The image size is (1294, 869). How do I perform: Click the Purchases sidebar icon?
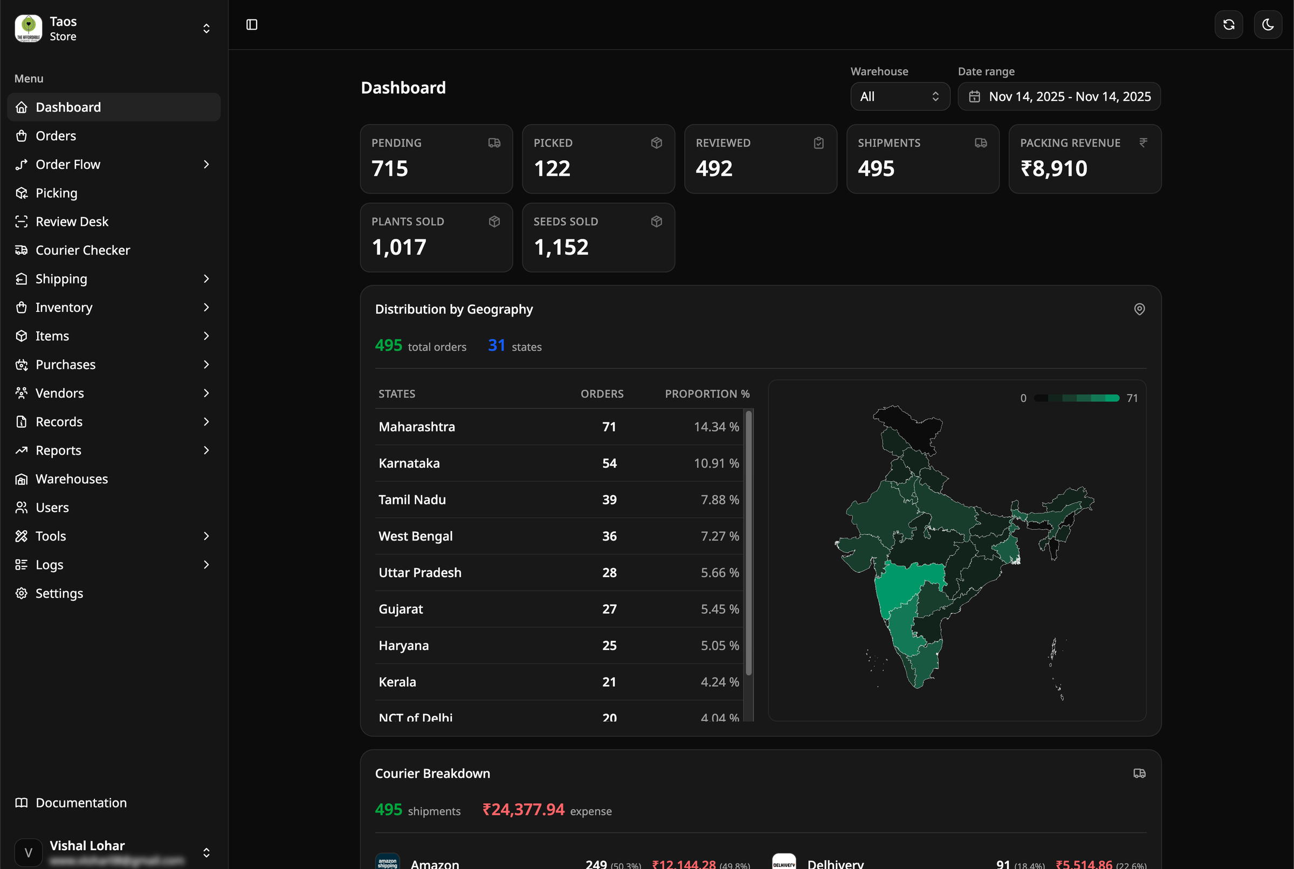pyautogui.click(x=22, y=365)
